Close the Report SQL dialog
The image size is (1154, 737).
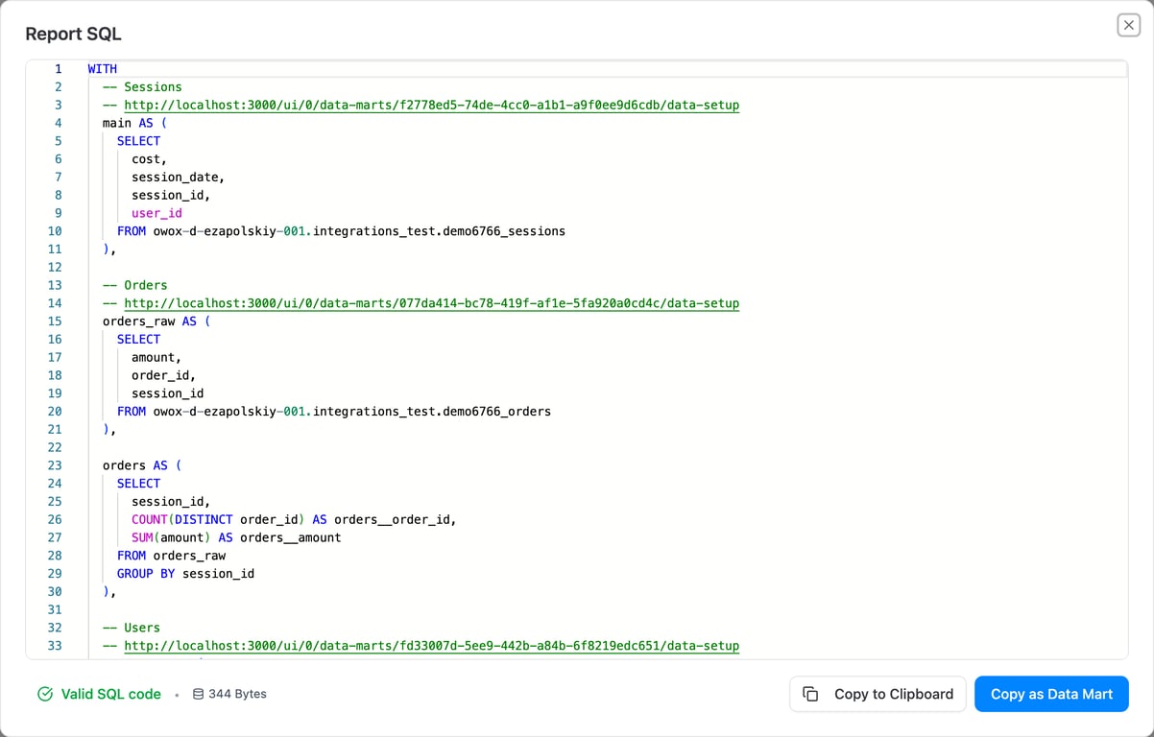pos(1128,25)
